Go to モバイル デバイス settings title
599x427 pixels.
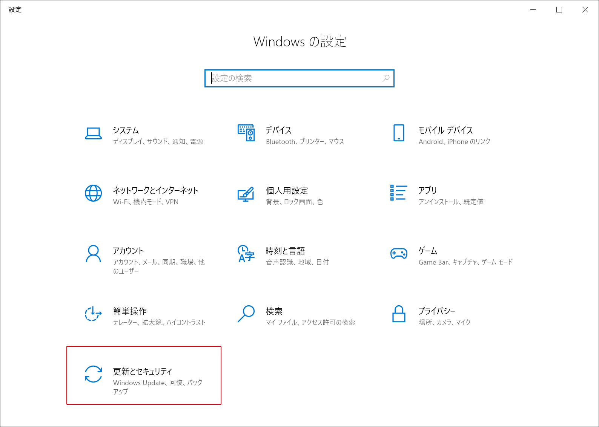click(445, 130)
